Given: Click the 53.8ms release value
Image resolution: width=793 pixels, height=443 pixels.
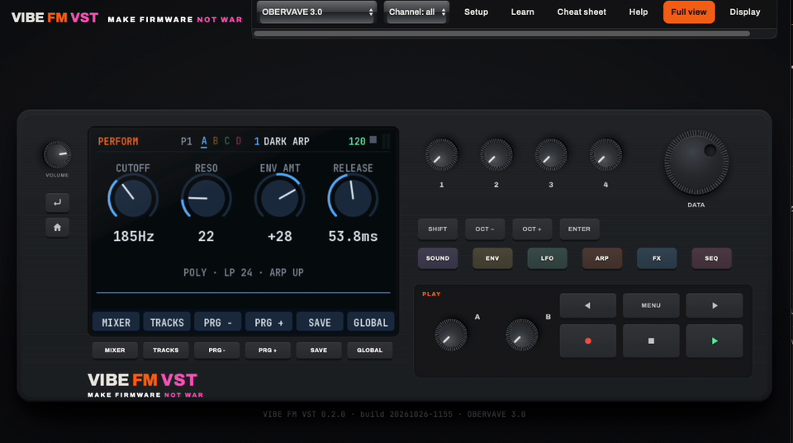Looking at the screenshot, I should pyautogui.click(x=353, y=237).
